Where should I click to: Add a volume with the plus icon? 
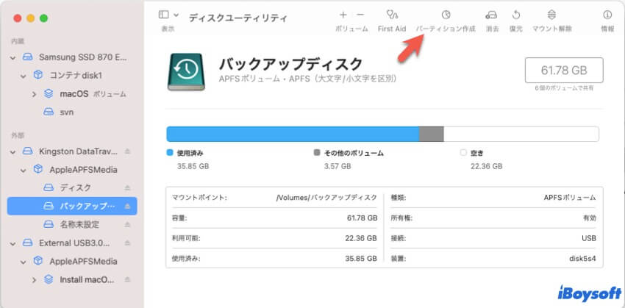coord(343,15)
